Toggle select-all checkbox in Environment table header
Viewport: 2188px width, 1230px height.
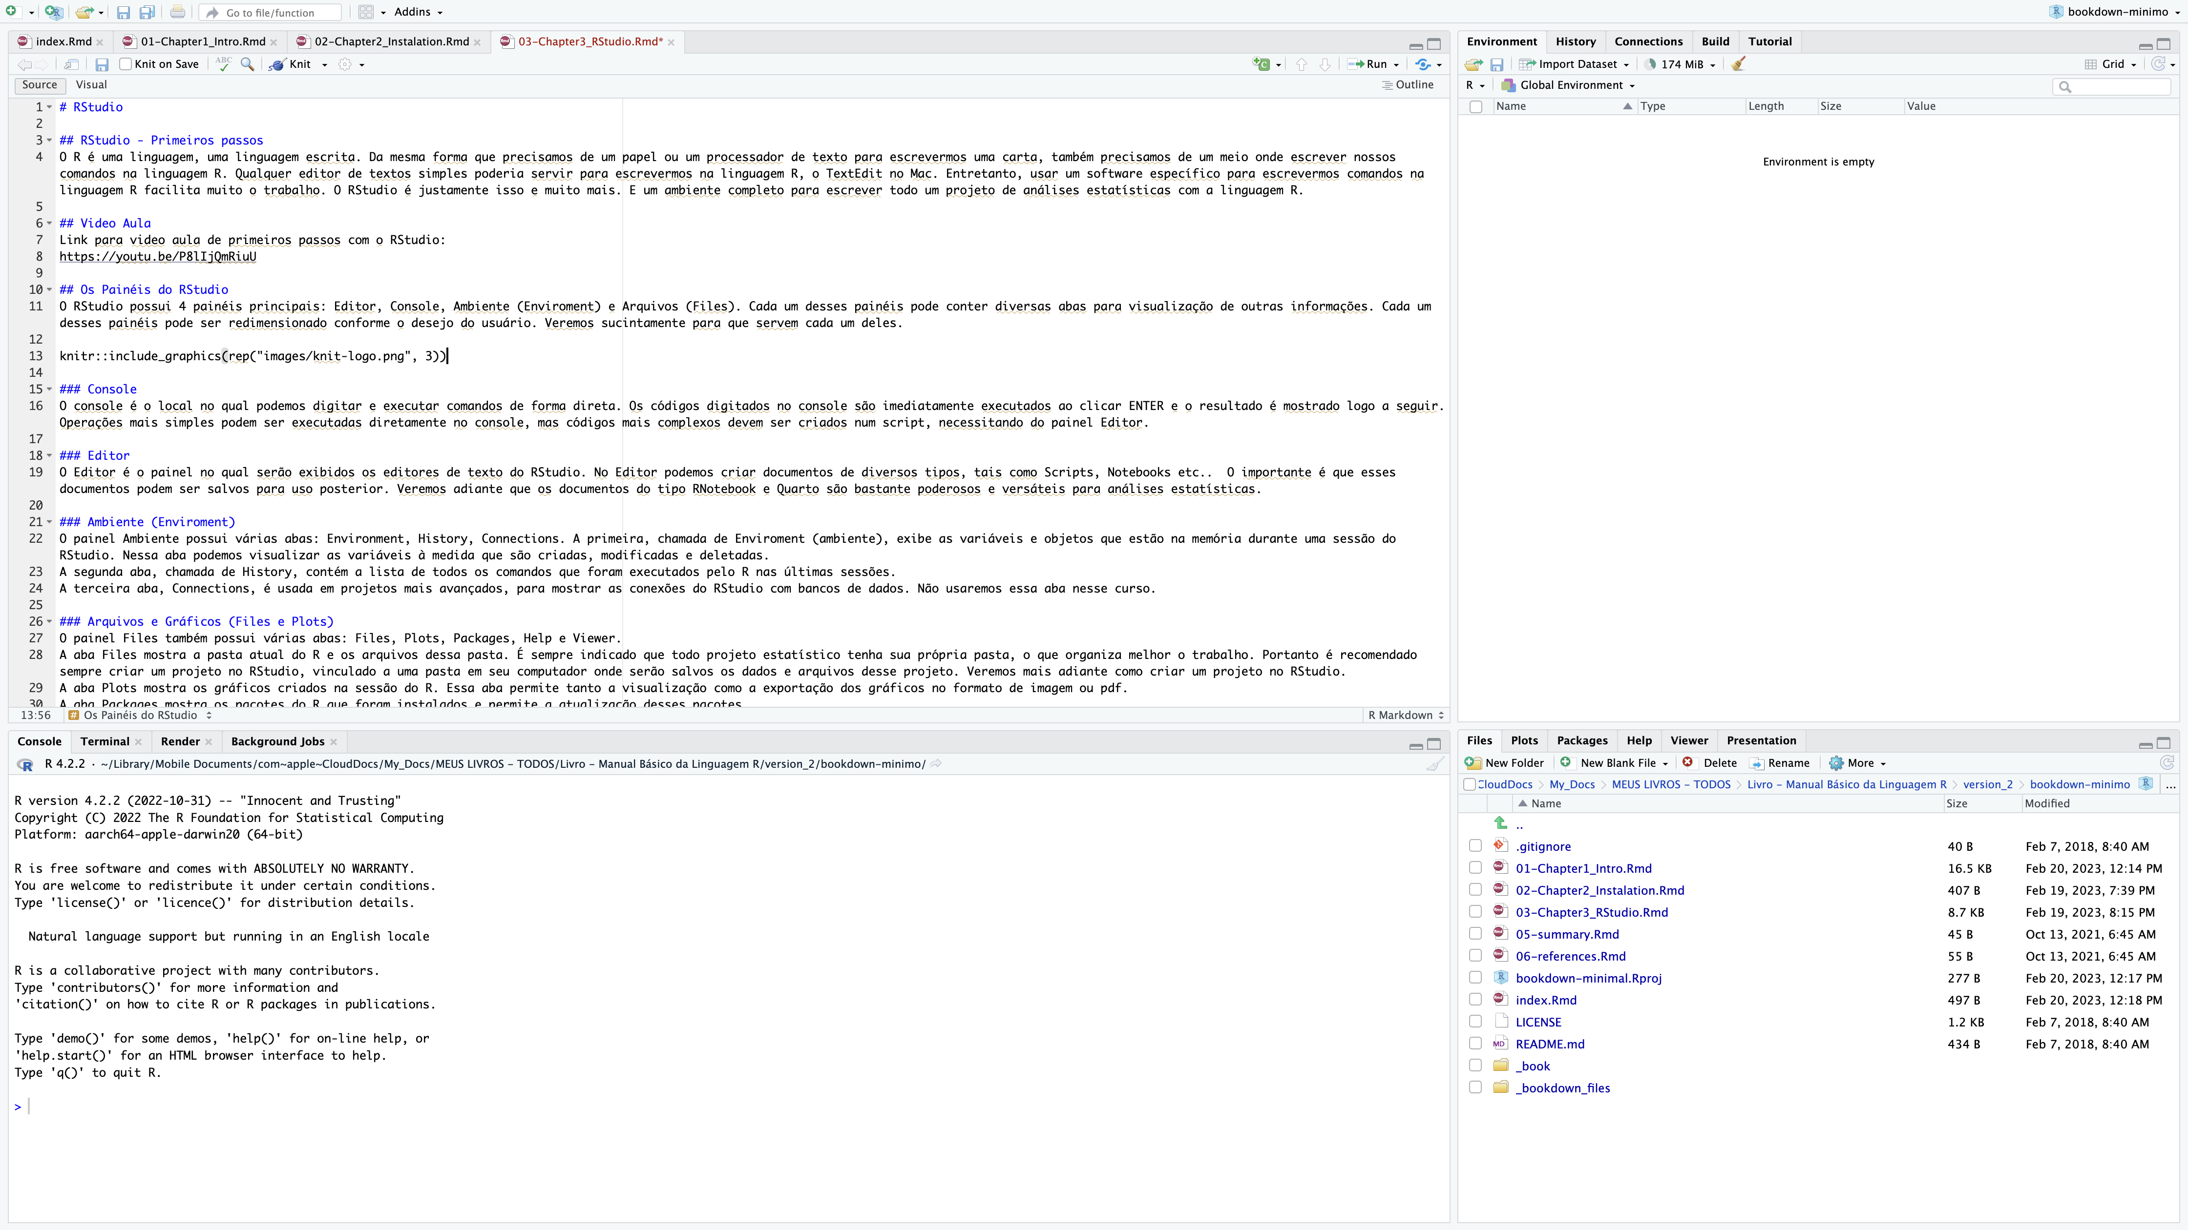[x=1475, y=107]
